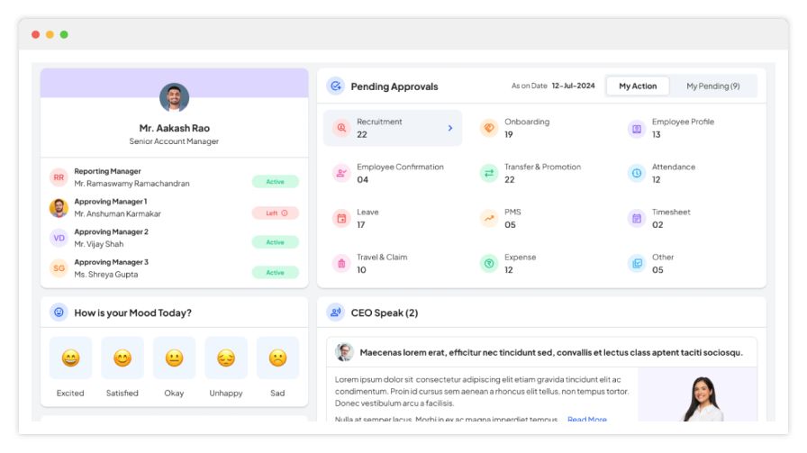The image size is (807, 453).
Task: Click the Approving Manager 1 label
Action: coord(111,201)
